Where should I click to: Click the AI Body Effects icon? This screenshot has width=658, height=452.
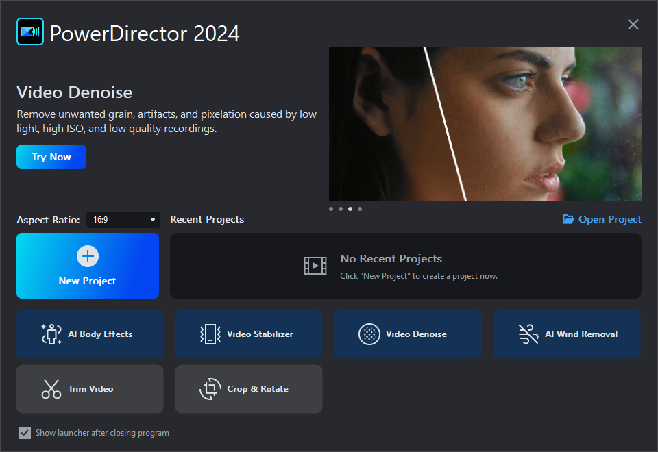(51, 334)
